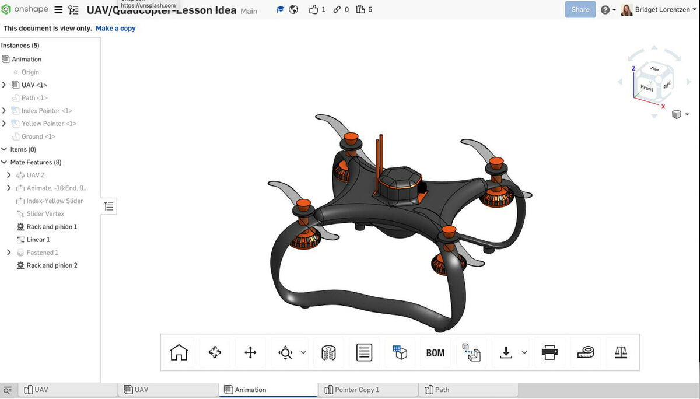Click the print tool
700x399 pixels.
pos(549,352)
